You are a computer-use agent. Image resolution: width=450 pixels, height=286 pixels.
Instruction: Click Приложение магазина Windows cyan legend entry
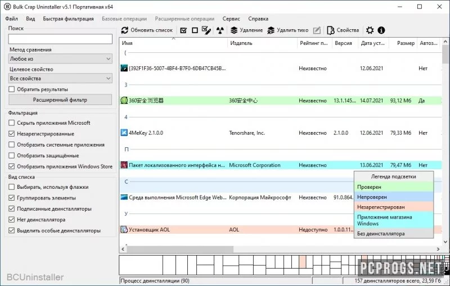[x=394, y=220]
